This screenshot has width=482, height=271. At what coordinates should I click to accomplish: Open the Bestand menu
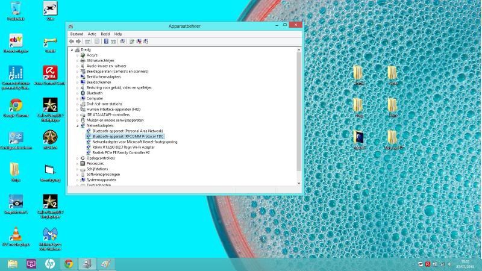coord(77,34)
